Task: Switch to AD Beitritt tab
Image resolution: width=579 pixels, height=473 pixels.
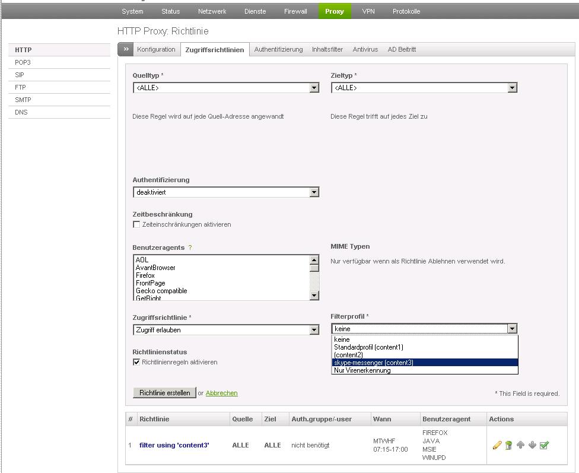Action: point(402,49)
